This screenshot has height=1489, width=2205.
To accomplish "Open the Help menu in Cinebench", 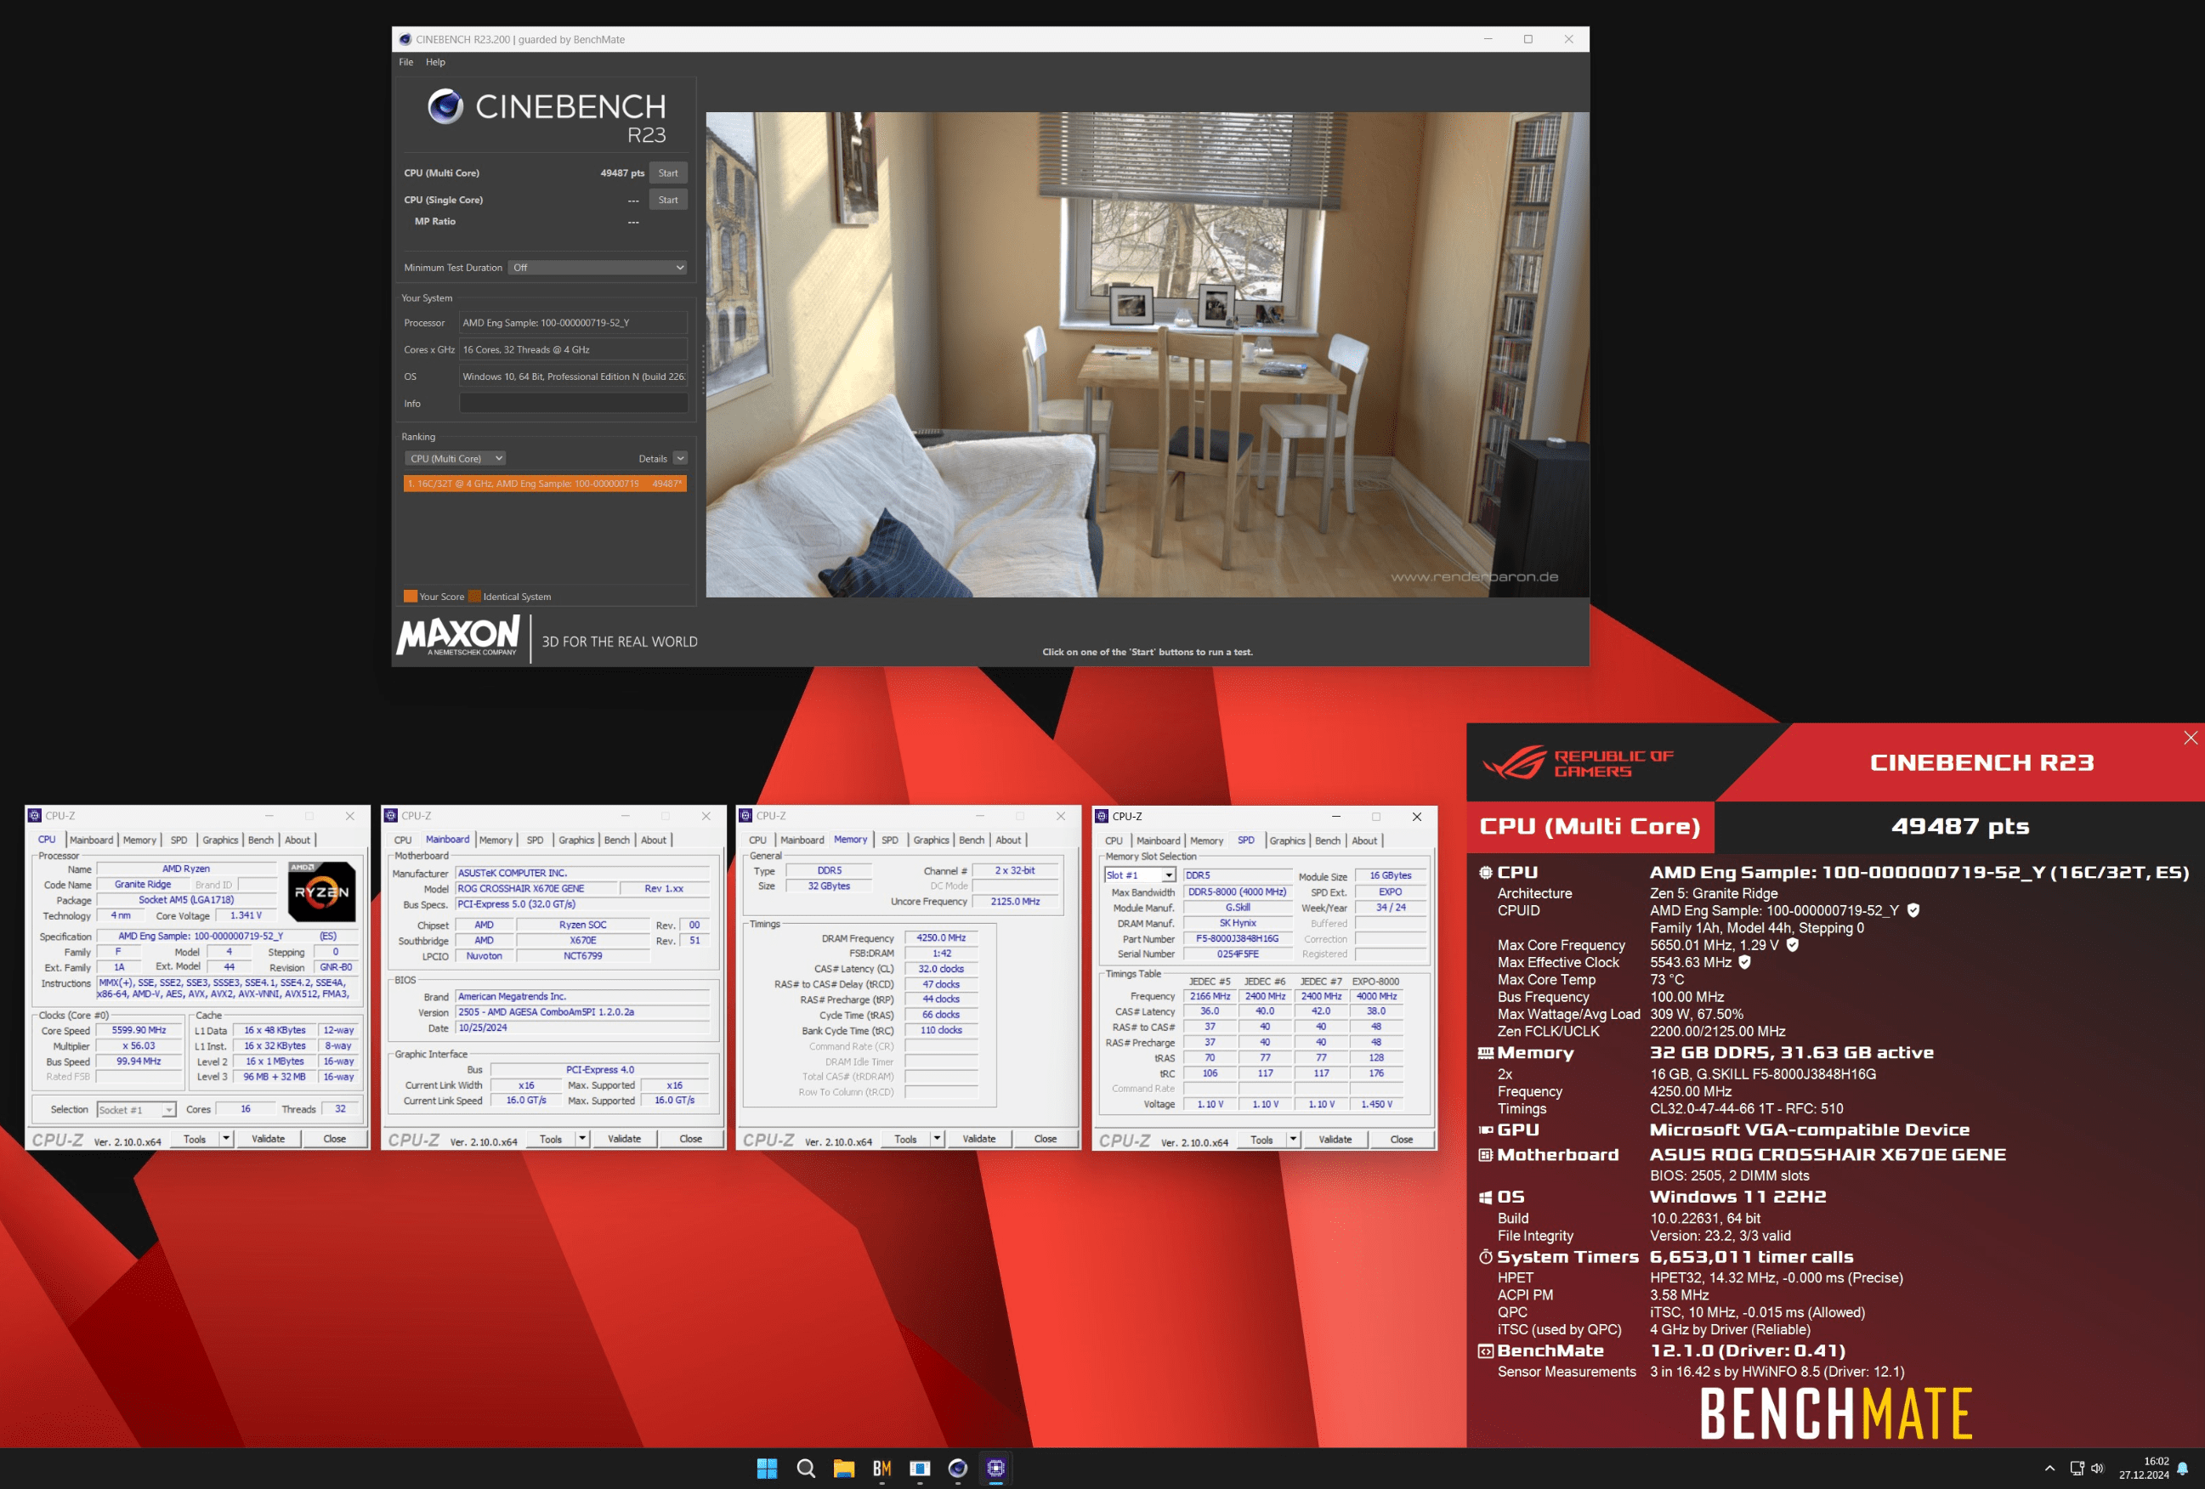I will pos(434,63).
